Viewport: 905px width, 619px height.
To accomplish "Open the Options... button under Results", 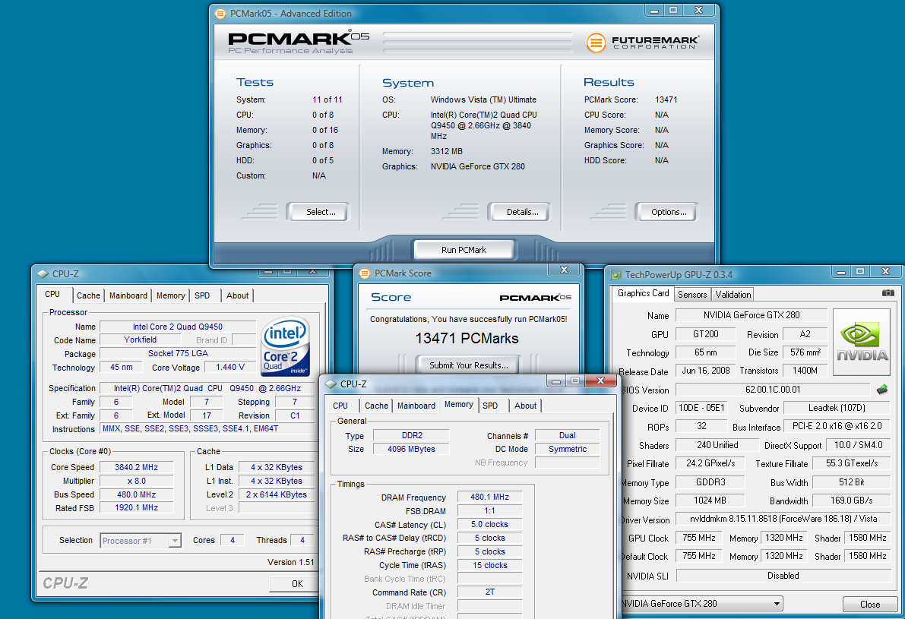I will tap(668, 212).
